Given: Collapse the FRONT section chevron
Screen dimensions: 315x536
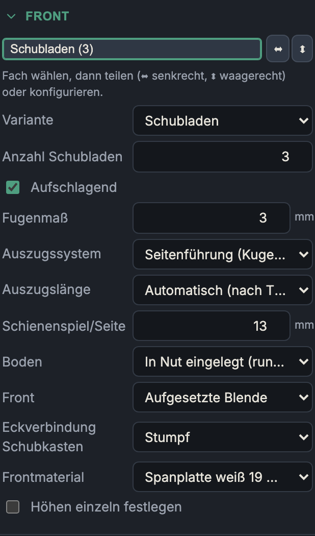Looking at the screenshot, I should 11,16.
